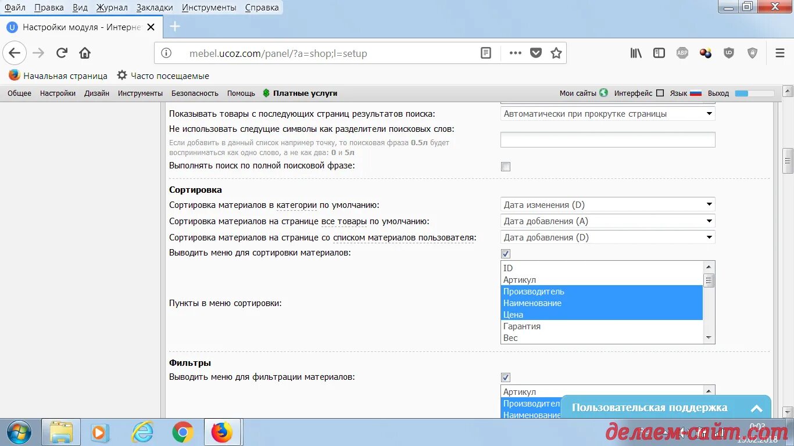Select ID in sort menu list
The width and height of the screenshot is (794, 446).
602,268
